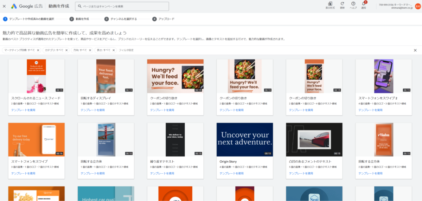
Task: Open the red car 凸凹のあるフォントのテキスト thumbnail
Action: [x=314, y=139]
